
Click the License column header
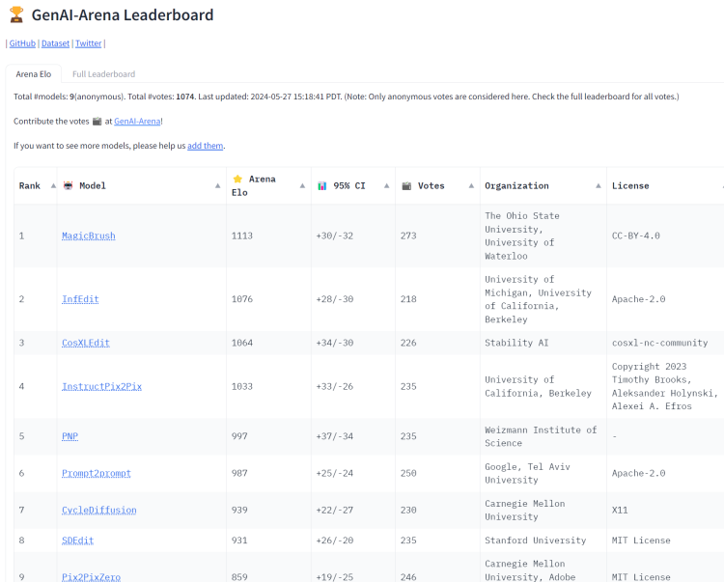[630, 186]
